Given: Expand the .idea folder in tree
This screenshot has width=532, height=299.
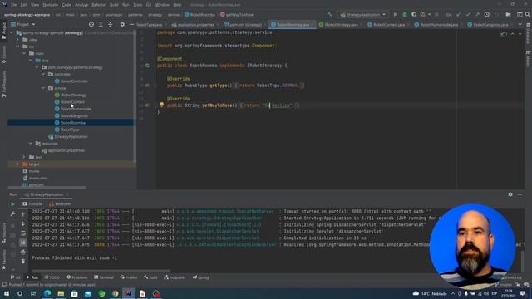Looking at the screenshot, I should coord(17,40).
